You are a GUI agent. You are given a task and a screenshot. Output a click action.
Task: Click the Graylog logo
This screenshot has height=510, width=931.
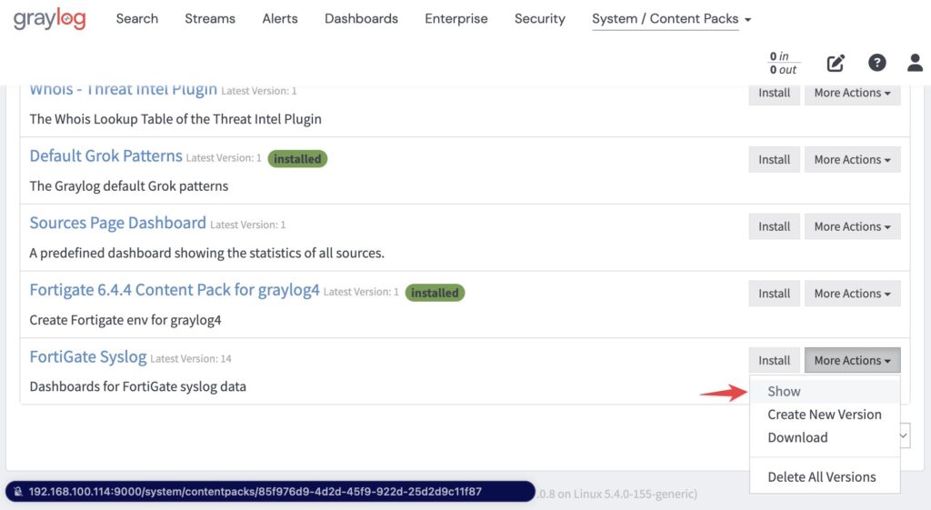point(49,19)
